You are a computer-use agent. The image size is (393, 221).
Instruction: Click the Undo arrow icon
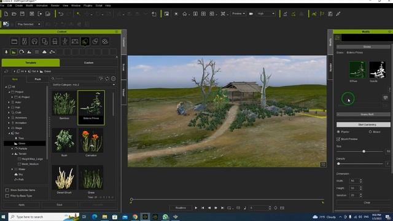(61, 14)
